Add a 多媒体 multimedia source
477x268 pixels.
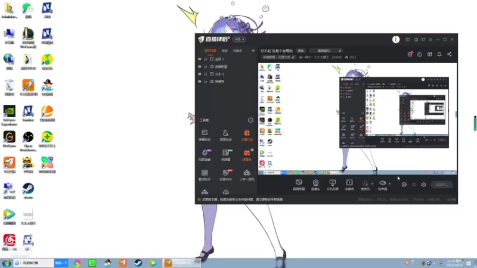click(349, 185)
